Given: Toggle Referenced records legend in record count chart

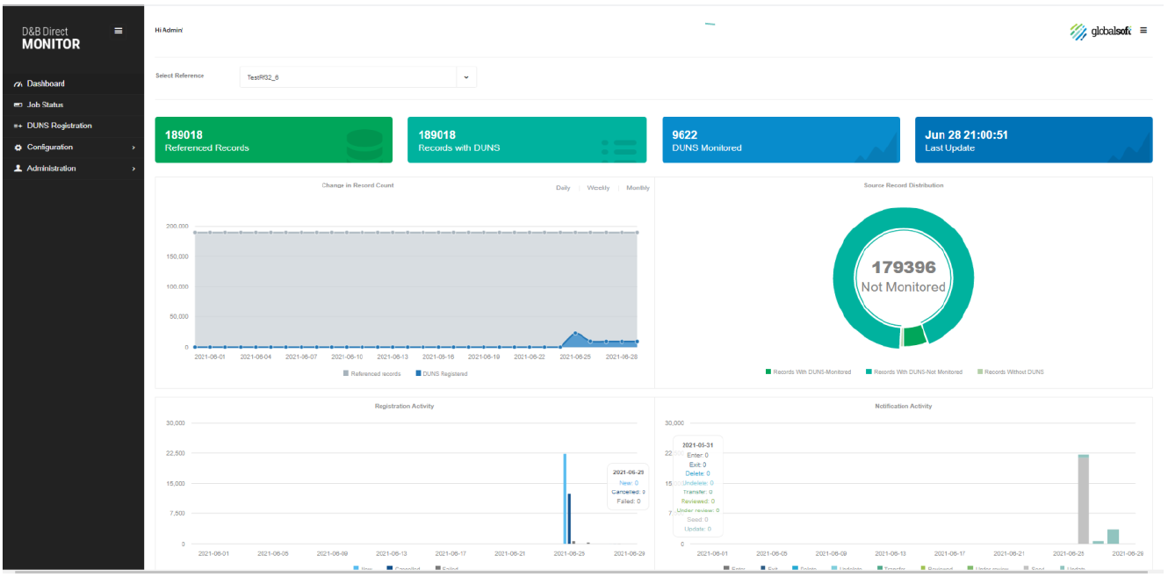Looking at the screenshot, I should point(372,373).
